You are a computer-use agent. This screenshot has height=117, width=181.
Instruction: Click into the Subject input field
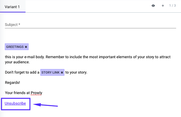90,25
